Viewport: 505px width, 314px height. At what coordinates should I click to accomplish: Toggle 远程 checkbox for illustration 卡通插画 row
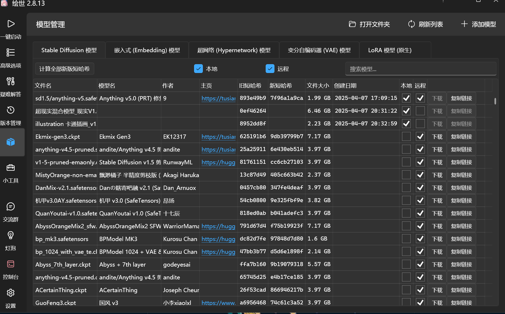(420, 124)
